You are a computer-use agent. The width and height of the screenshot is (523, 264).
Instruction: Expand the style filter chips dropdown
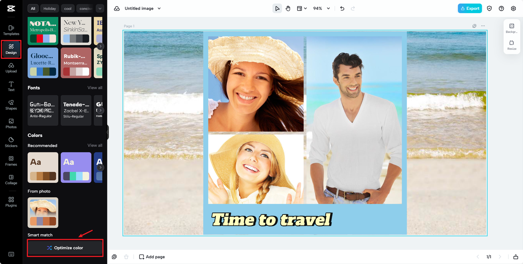99,8
